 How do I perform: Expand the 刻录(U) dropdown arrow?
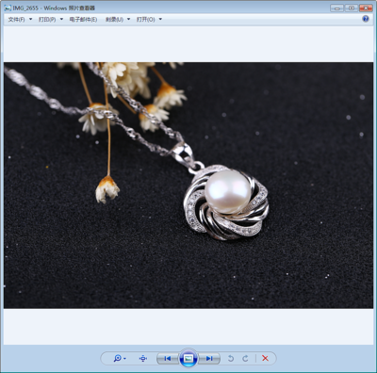(128, 19)
